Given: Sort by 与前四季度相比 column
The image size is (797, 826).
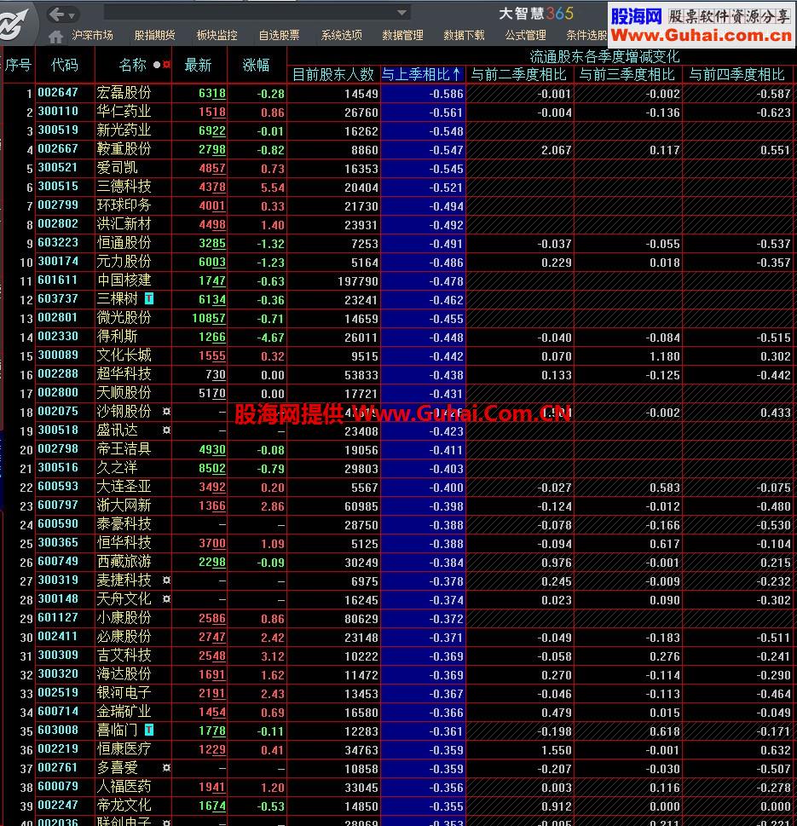Looking at the screenshot, I should (x=737, y=74).
